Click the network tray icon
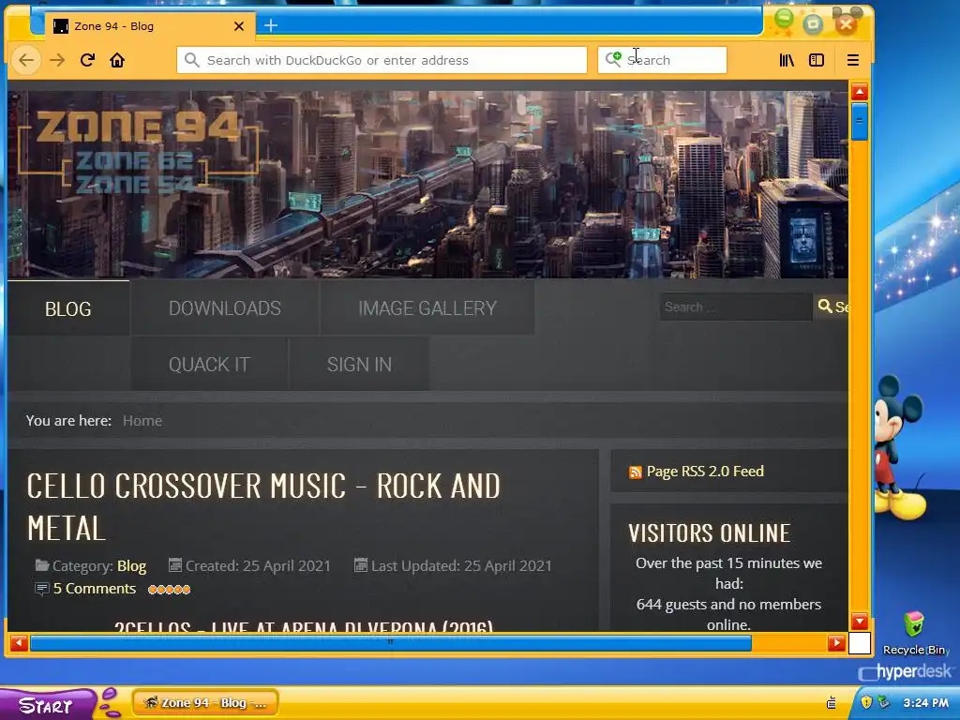Screen dimensions: 960x720 pyautogui.click(x=883, y=702)
